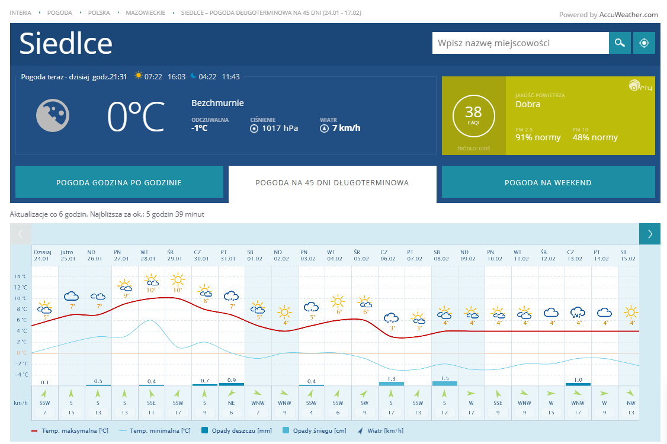Open the INTERIA breadcrumb link
Screen dimensions: 667x444
(21, 12)
